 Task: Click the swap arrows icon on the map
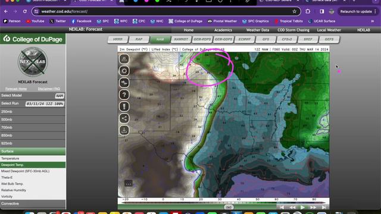(124, 83)
